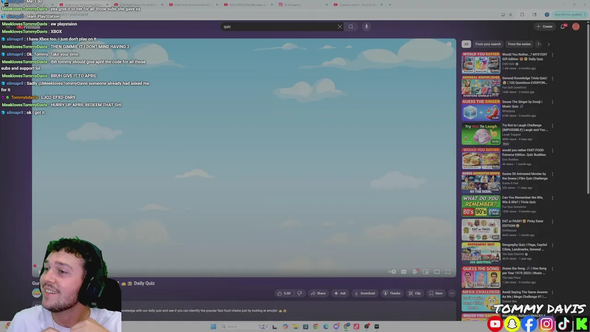Download the video
Screen dimensions: 590x332
click(364, 293)
